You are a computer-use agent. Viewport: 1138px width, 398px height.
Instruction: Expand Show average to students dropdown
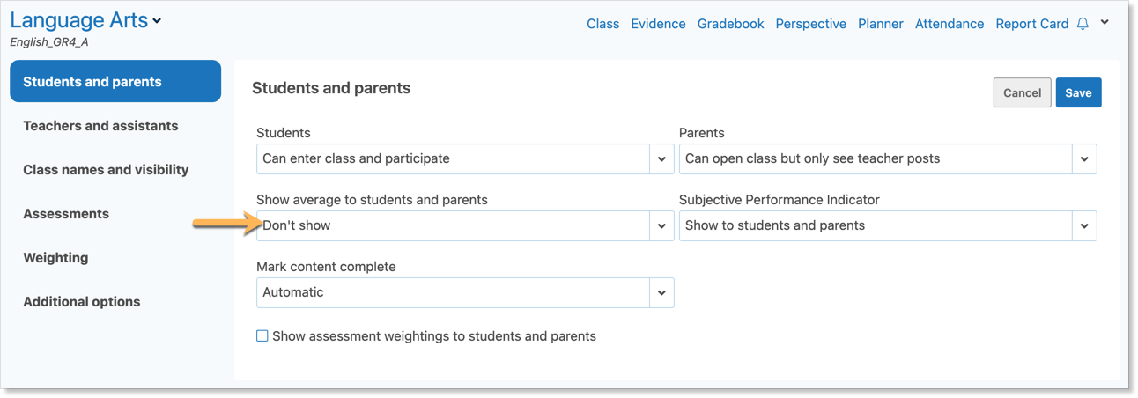point(465,225)
